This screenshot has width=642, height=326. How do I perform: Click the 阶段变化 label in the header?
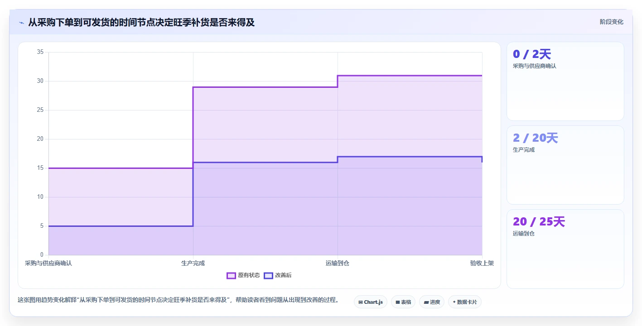click(x=612, y=22)
